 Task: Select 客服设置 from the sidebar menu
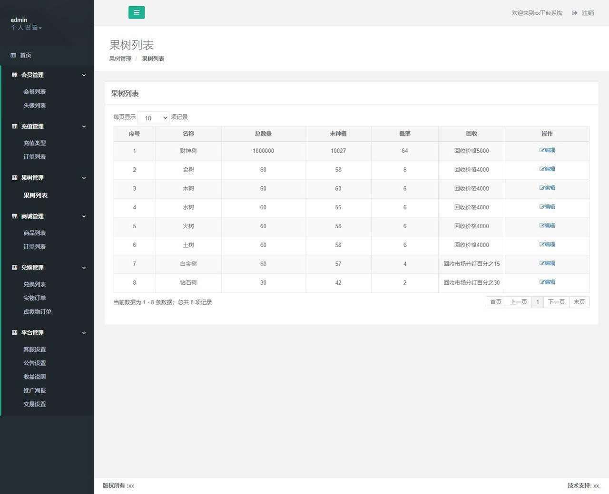click(35, 349)
